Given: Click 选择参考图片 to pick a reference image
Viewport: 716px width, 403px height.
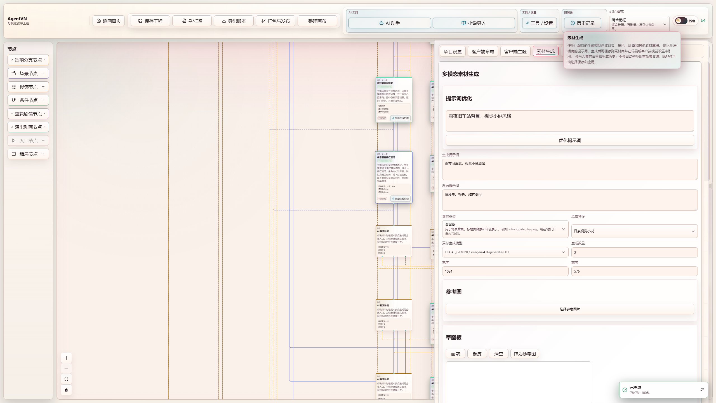Looking at the screenshot, I should pos(570,309).
